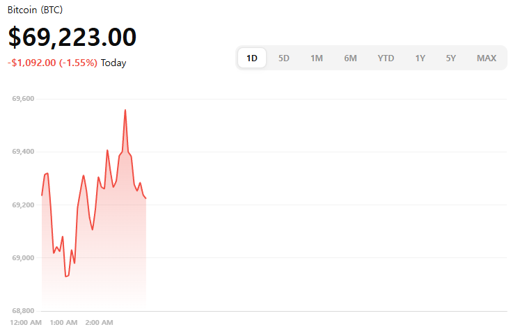
Task: Switch to the 5D range tab
Action: pos(284,58)
